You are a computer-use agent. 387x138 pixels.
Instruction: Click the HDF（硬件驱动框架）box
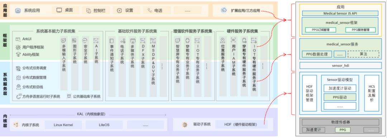point(242,124)
